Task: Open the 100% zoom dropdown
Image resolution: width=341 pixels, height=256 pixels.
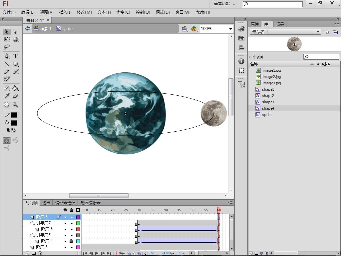Action: pyautogui.click(x=230, y=29)
